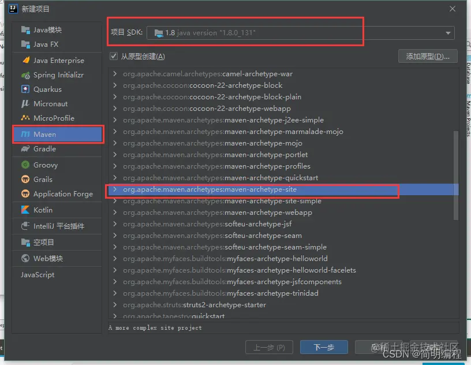This screenshot has height=365, width=471.
Task: Expand selected maven-archetype-site node
Action: point(115,189)
